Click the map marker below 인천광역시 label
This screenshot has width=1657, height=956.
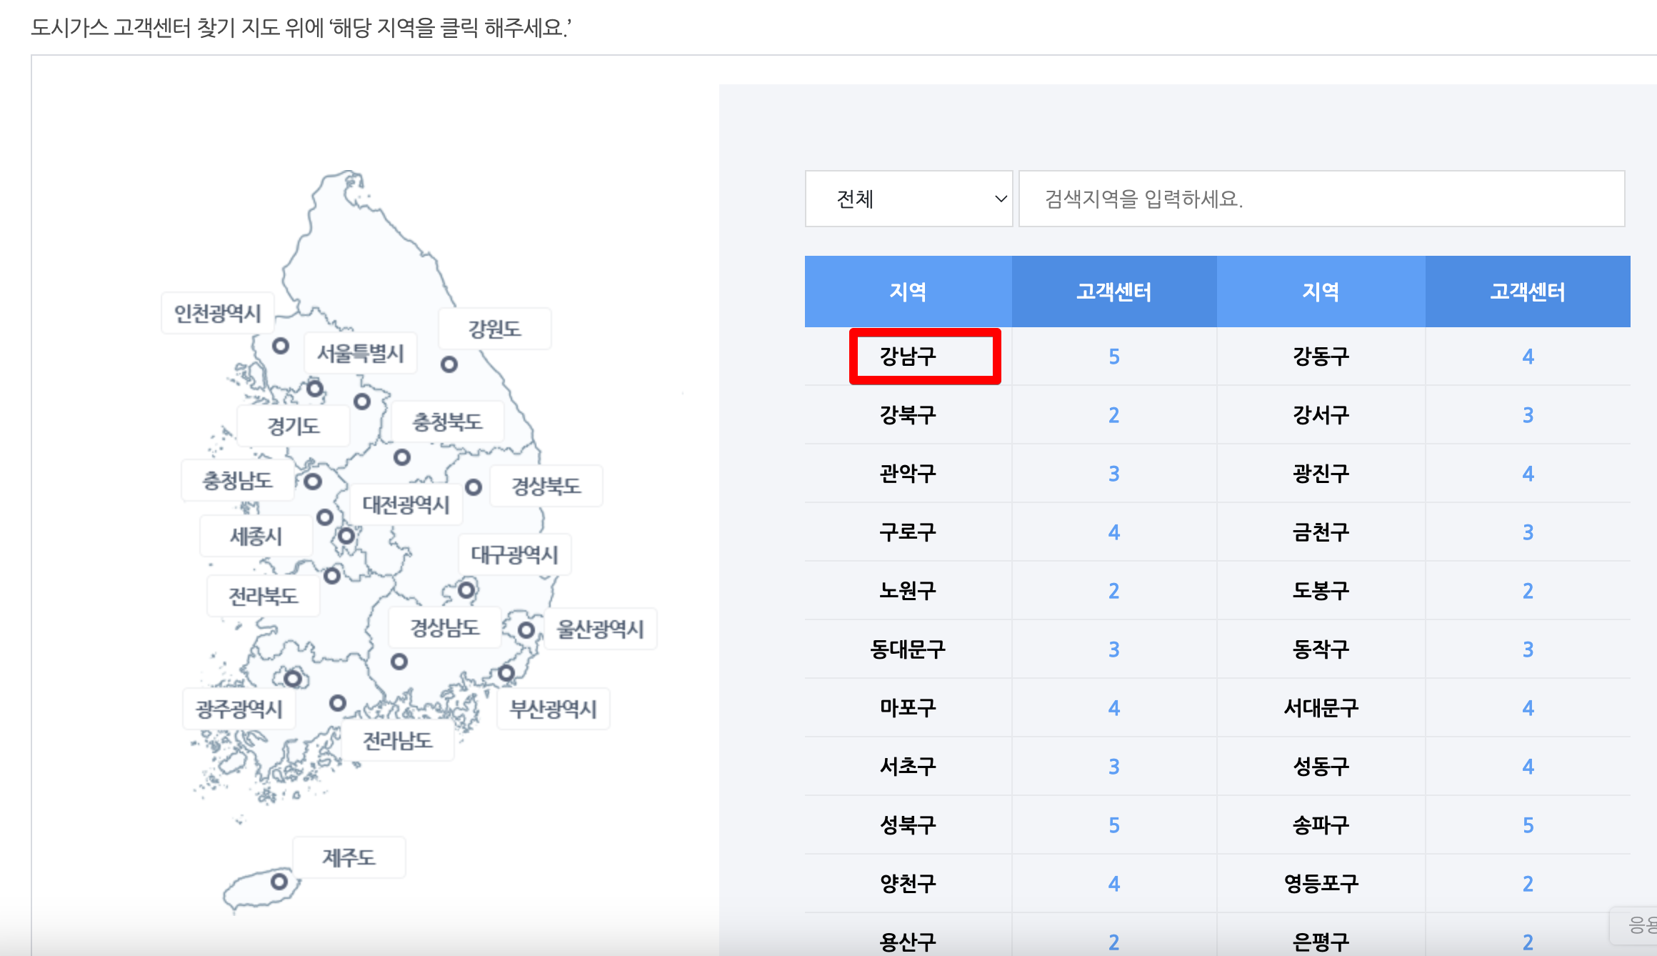point(281,346)
